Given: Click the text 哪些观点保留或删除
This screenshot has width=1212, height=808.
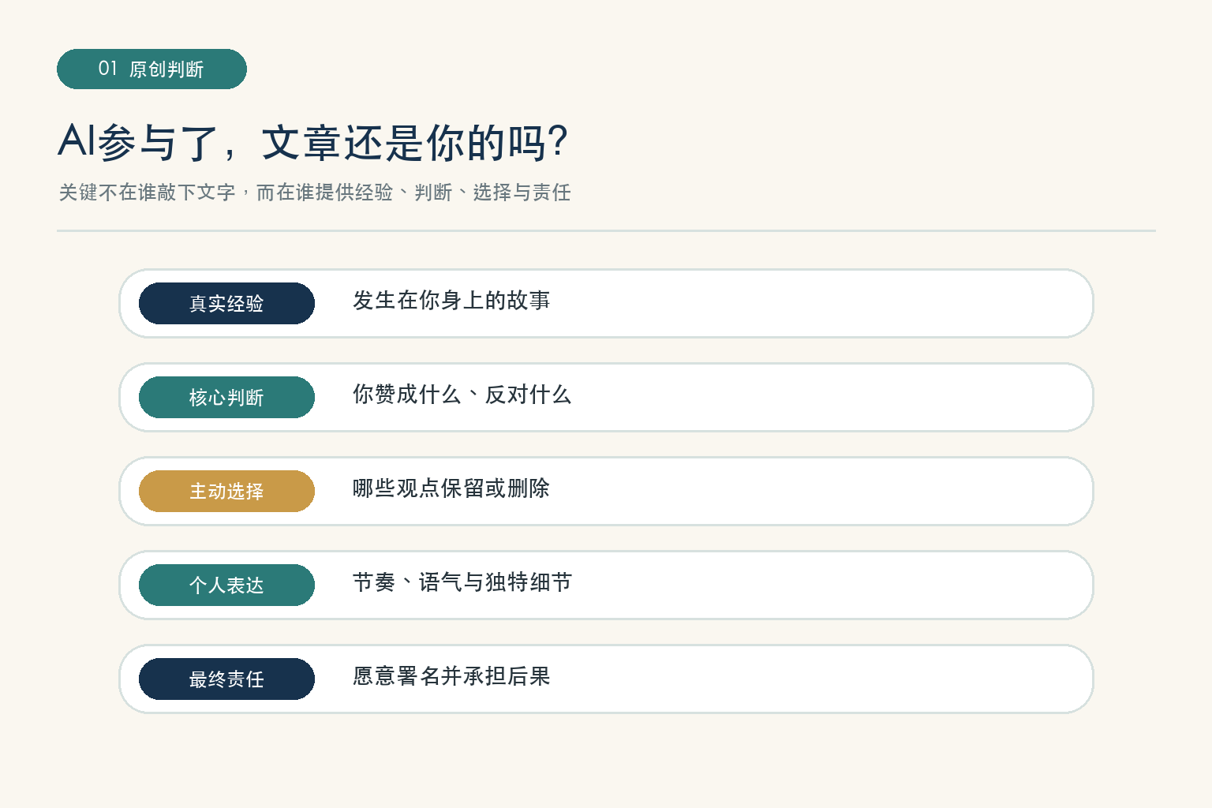Looking at the screenshot, I should point(451,488).
